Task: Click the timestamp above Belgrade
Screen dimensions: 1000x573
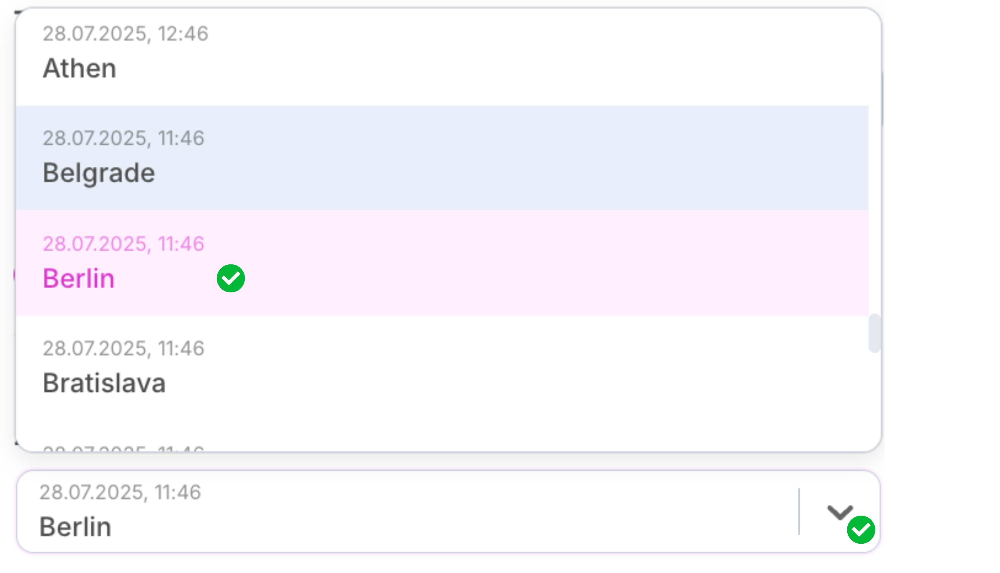Action: 124,139
